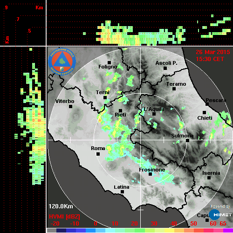Click the Roma city marker square
Image resolution: width=233 pixels, height=233 pixels.
(x=98, y=154)
